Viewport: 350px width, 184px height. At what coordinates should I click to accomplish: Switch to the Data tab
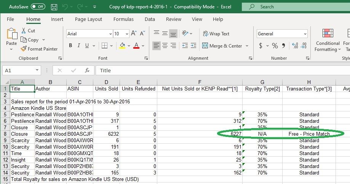click(x=150, y=19)
